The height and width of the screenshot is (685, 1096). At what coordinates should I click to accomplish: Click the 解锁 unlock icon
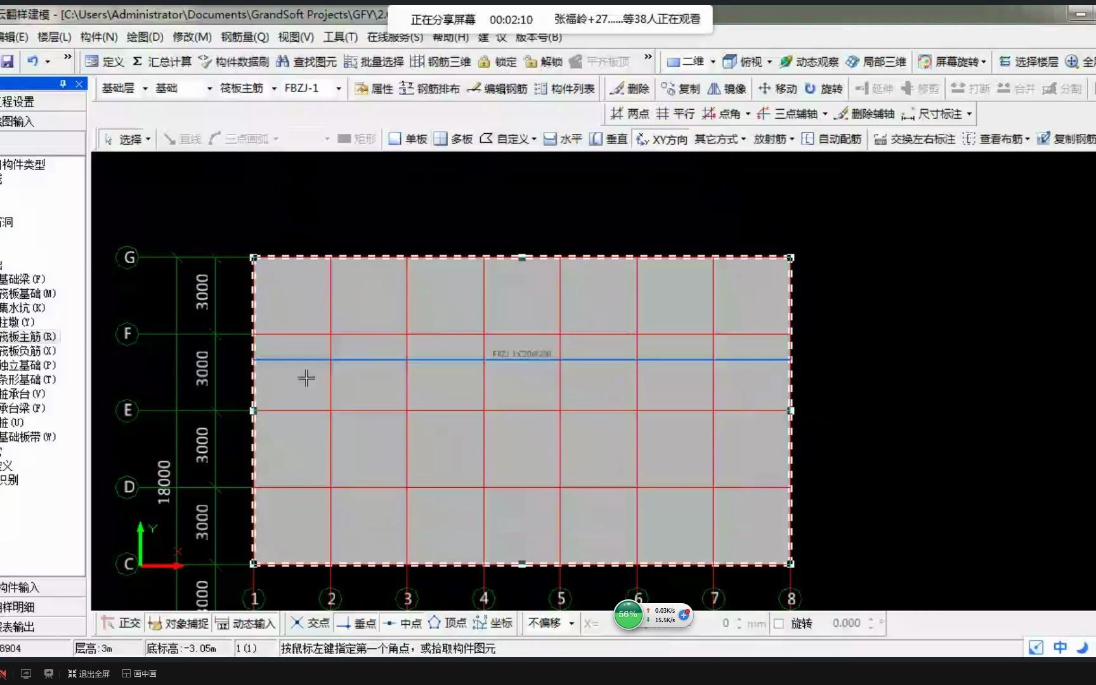[x=544, y=62]
